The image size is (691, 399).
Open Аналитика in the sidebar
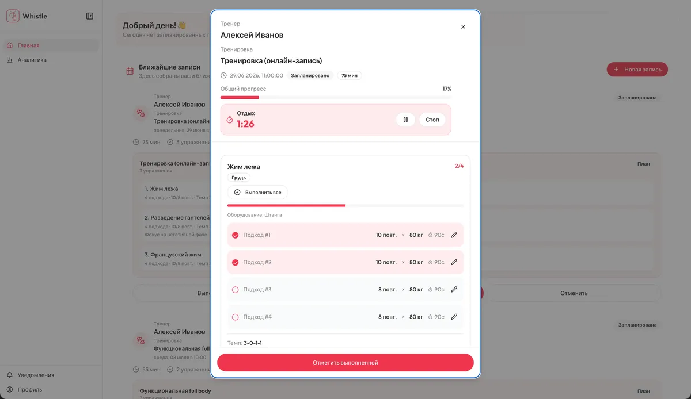pyautogui.click(x=51, y=60)
